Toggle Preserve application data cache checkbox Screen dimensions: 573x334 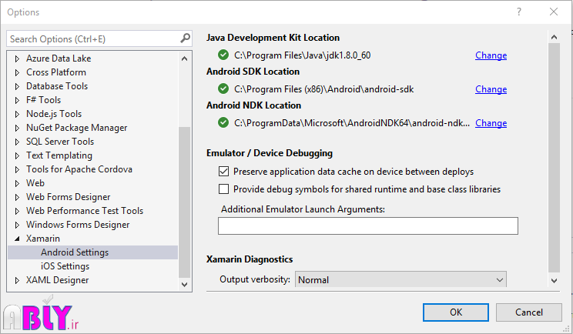tap(223, 171)
